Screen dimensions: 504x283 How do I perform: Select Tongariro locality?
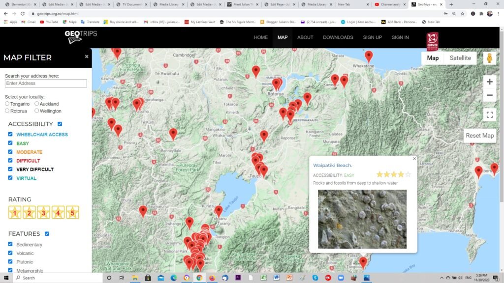pyautogui.click(x=7, y=104)
